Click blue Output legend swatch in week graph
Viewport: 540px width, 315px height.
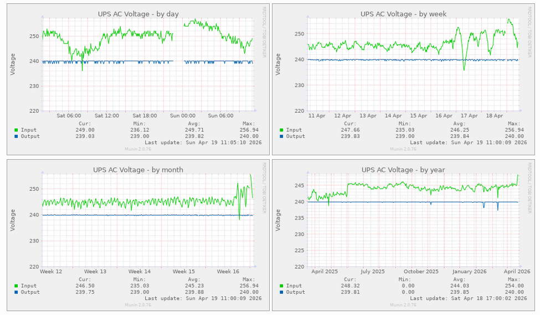pos(280,136)
